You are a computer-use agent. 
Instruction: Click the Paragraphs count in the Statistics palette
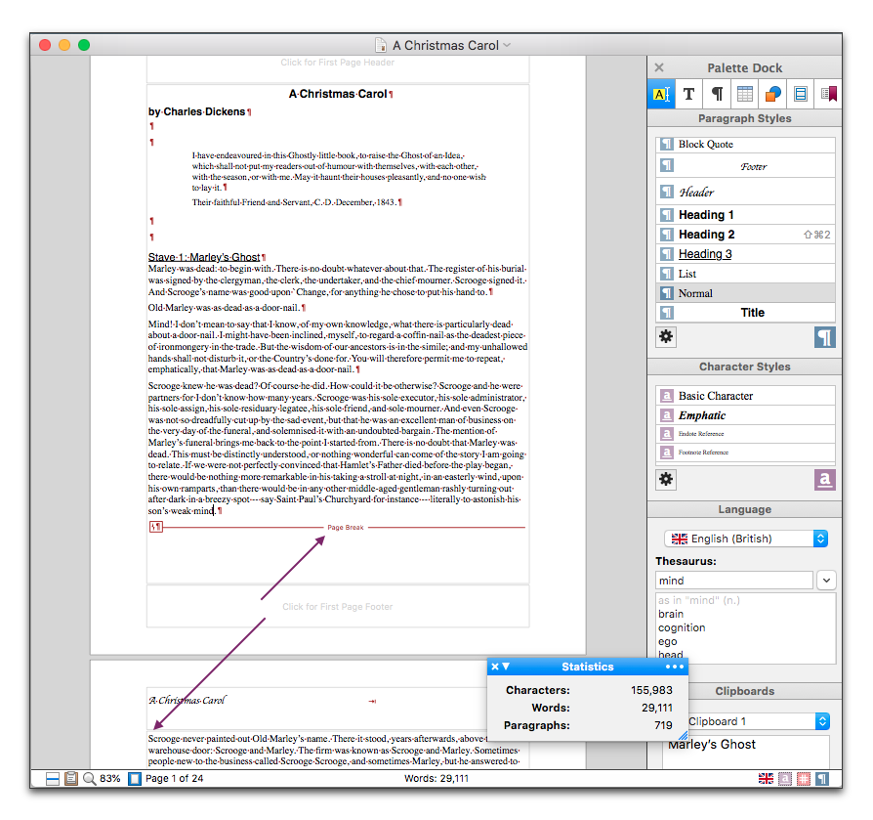tap(663, 725)
